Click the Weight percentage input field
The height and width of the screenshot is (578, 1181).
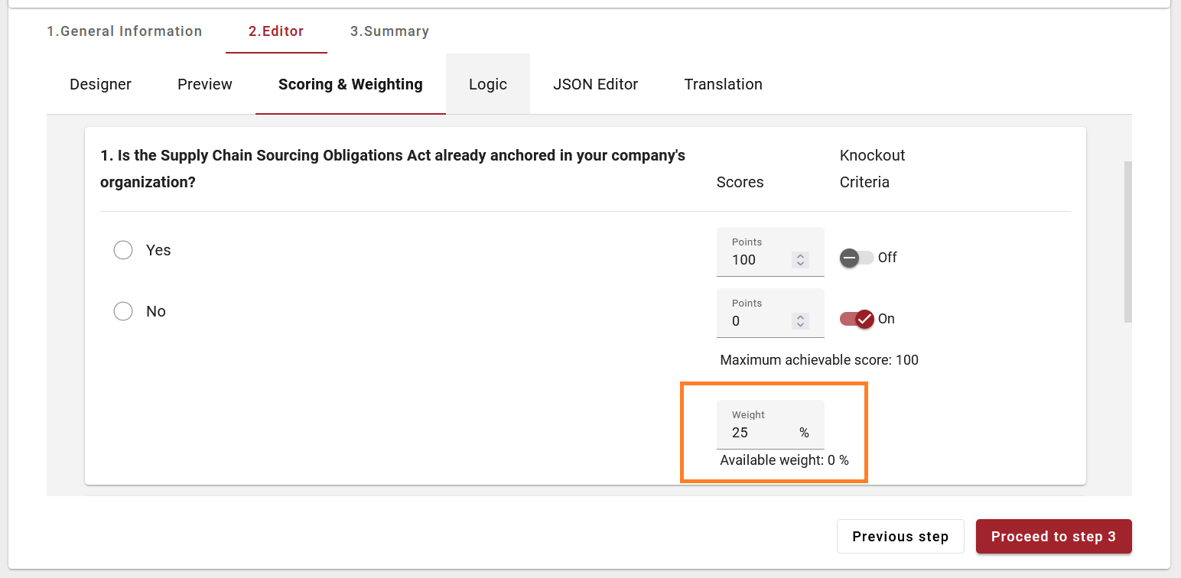click(x=761, y=432)
